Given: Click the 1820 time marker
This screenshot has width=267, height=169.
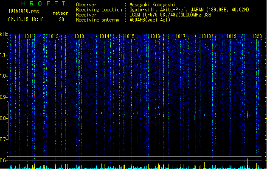Looking at the screenshot, I should [257, 36].
